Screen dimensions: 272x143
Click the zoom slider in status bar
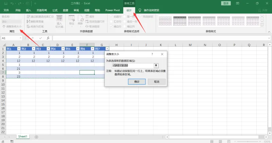click(248, 141)
